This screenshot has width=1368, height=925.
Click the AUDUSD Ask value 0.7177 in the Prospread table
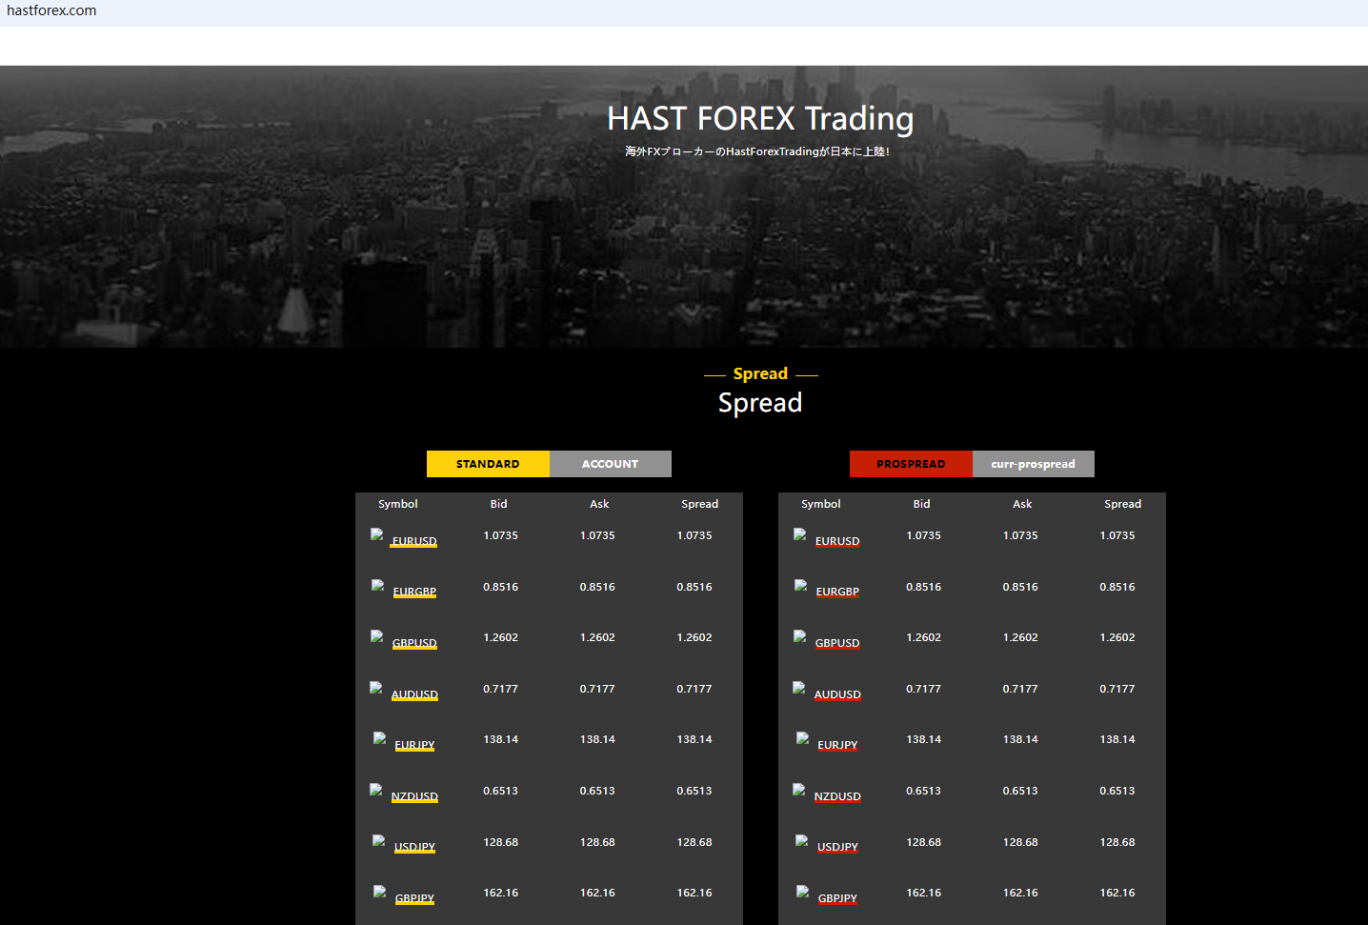[1020, 689]
